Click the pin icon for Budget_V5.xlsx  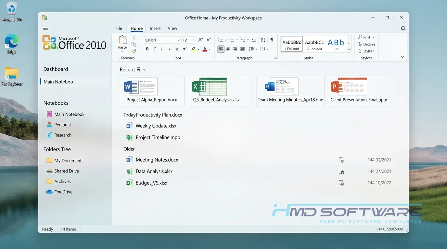341,183
